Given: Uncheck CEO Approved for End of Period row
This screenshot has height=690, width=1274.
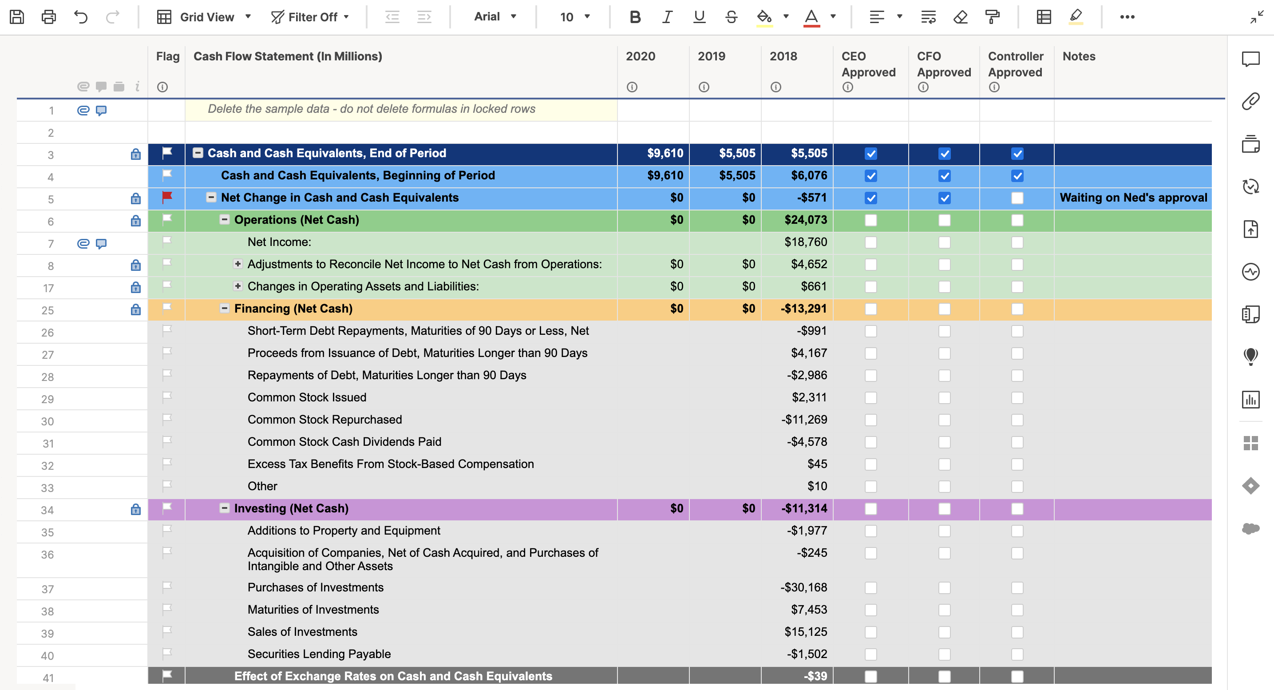Looking at the screenshot, I should pos(870,154).
